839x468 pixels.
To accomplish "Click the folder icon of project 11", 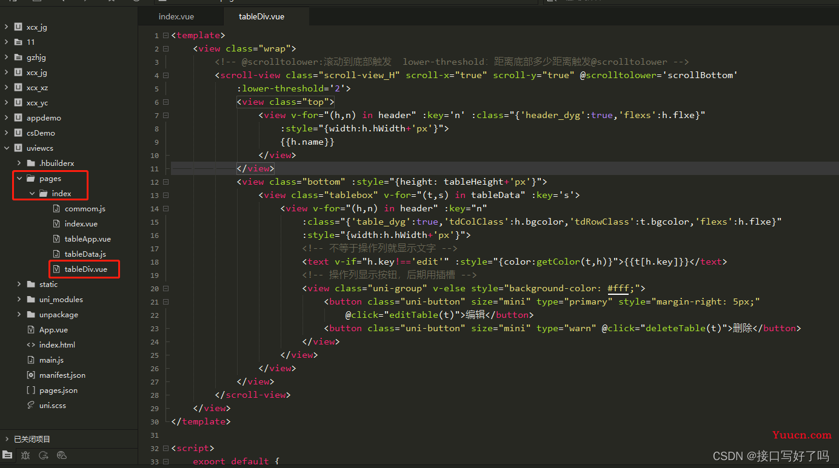I will pos(18,42).
